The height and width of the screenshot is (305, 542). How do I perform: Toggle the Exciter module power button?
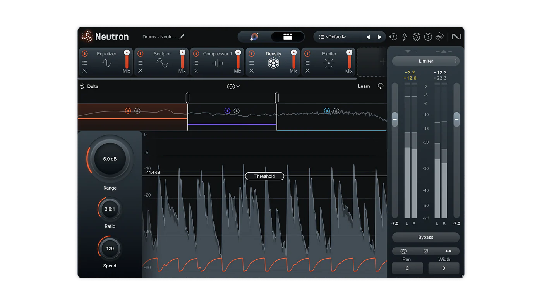[307, 54]
